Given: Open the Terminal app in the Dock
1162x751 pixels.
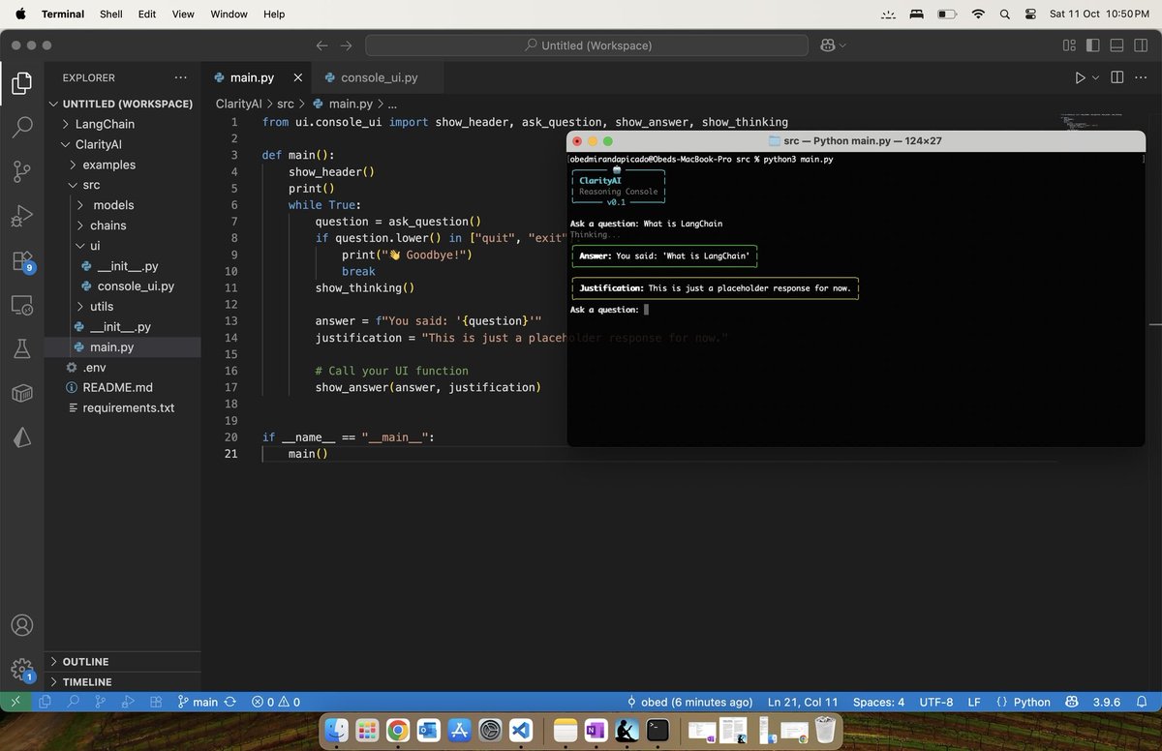Looking at the screenshot, I should coord(657,731).
